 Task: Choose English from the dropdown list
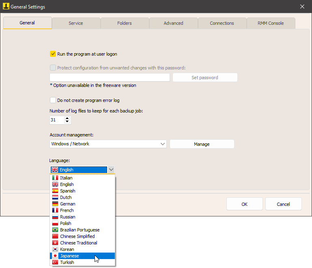pyautogui.click(x=82, y=184)
